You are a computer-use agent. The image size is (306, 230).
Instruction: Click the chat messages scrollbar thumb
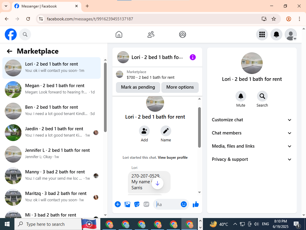pos(199,127)
